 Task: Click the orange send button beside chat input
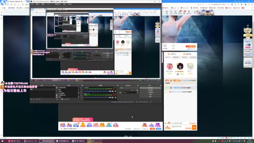pyautogui.click(x=194, y=127)
